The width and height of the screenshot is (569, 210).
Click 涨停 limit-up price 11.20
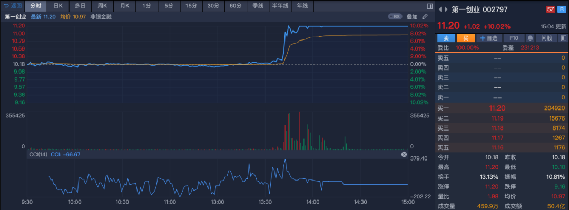point(491,187)
